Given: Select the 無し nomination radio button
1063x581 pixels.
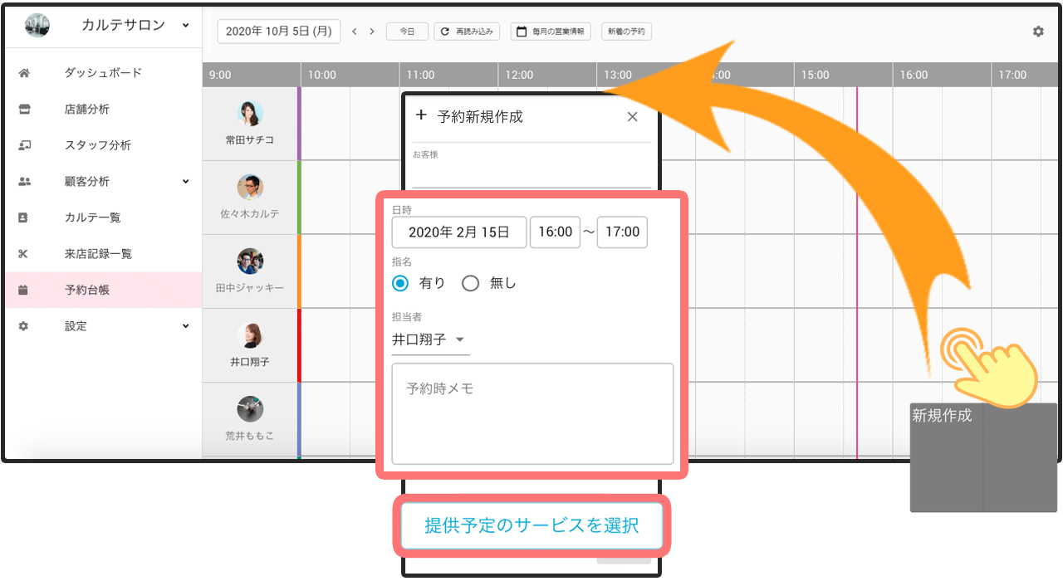Looking at the screenshot, I should coord(471,283).
